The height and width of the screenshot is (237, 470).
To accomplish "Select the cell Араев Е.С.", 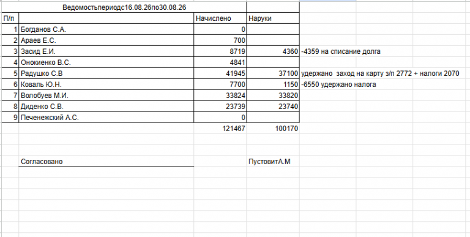I will point(106,40).
